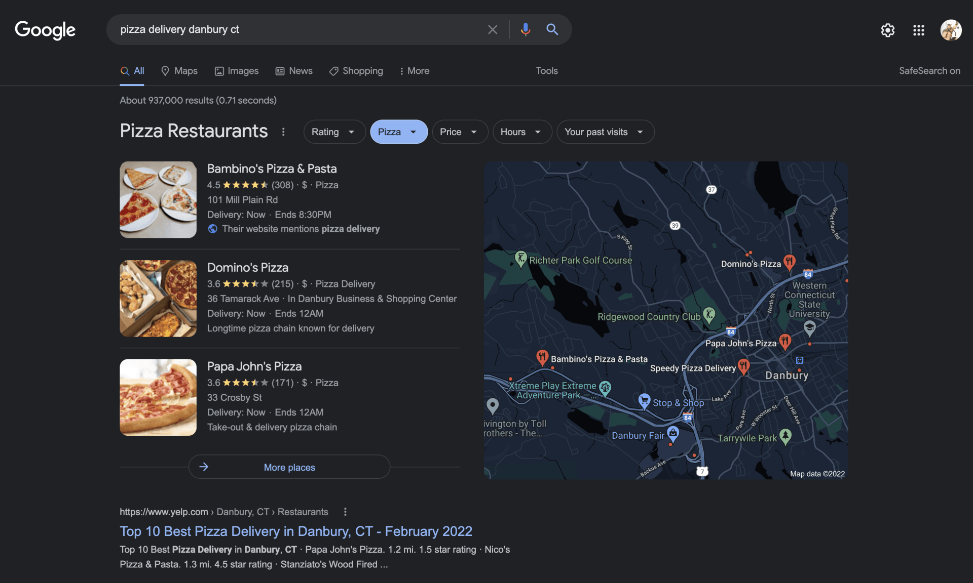Open the Google account profile avatar
Screen dimensions: 973x583
951,30
